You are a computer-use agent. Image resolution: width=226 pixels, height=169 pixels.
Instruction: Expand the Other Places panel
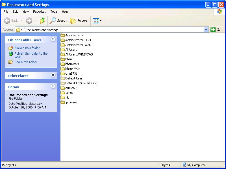tap(53, 75)
